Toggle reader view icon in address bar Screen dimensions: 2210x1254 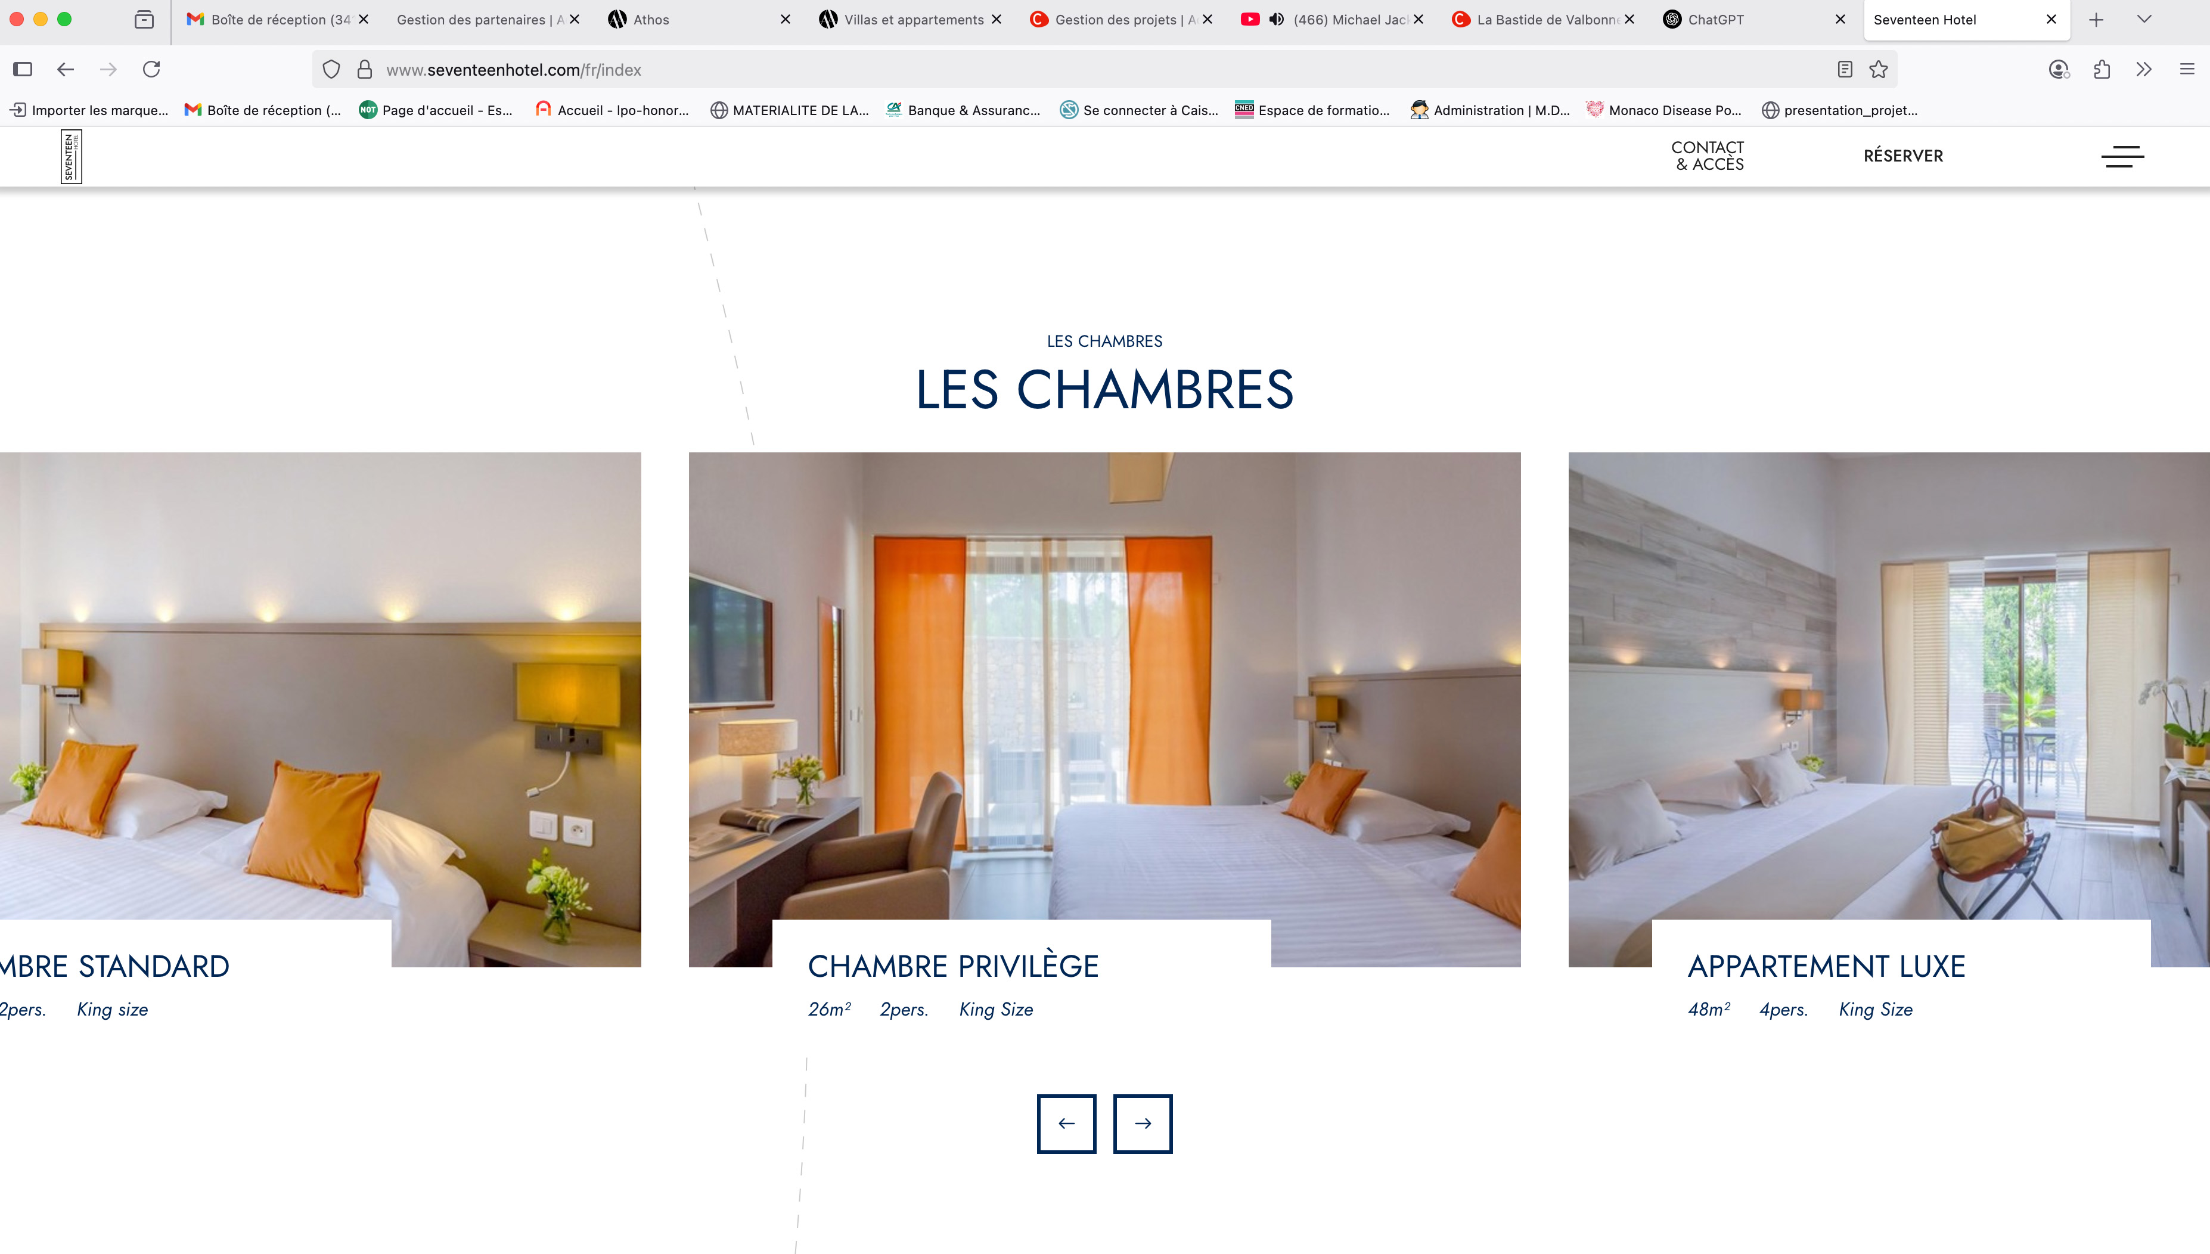pos(1845,70)
